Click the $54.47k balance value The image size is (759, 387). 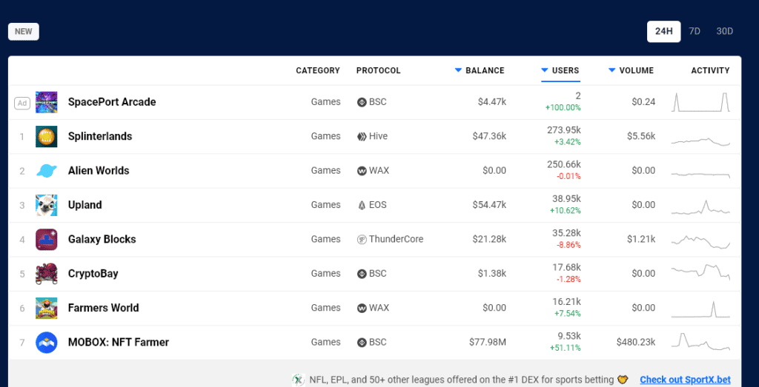[489, 205]
